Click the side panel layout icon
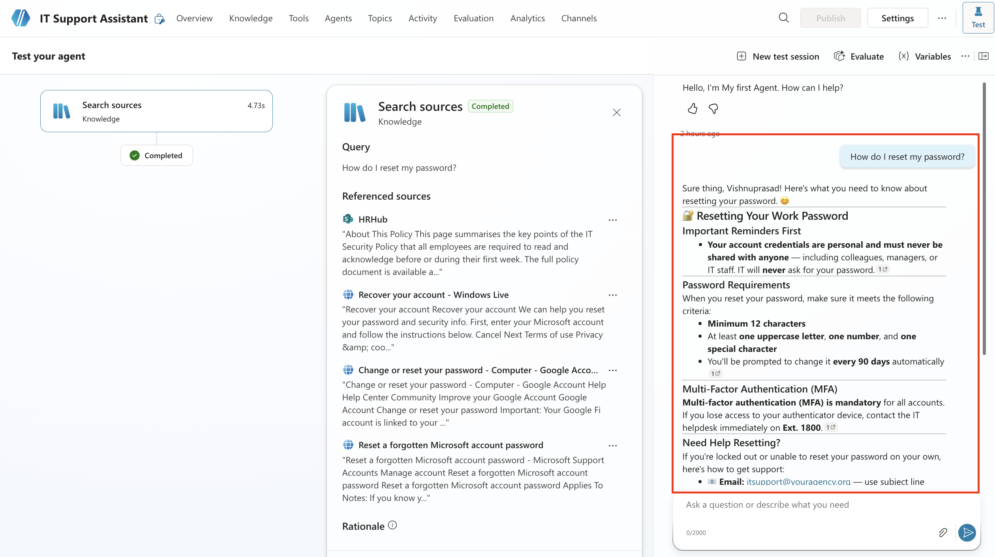The width and height of the screenshot is (995, 557). tap(984, 56)
